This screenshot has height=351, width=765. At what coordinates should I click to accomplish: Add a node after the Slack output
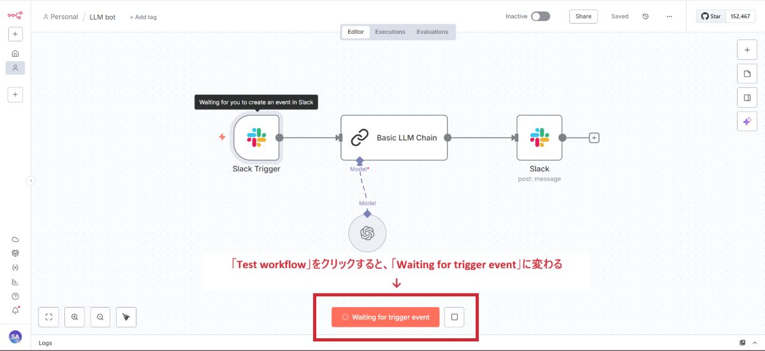pos(594,138)
